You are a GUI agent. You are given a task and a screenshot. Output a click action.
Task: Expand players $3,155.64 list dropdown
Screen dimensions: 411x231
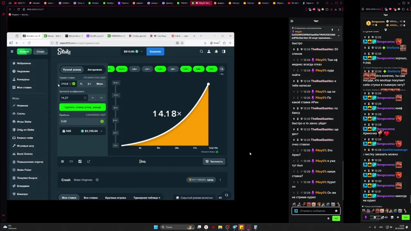(x=101, y=131)
